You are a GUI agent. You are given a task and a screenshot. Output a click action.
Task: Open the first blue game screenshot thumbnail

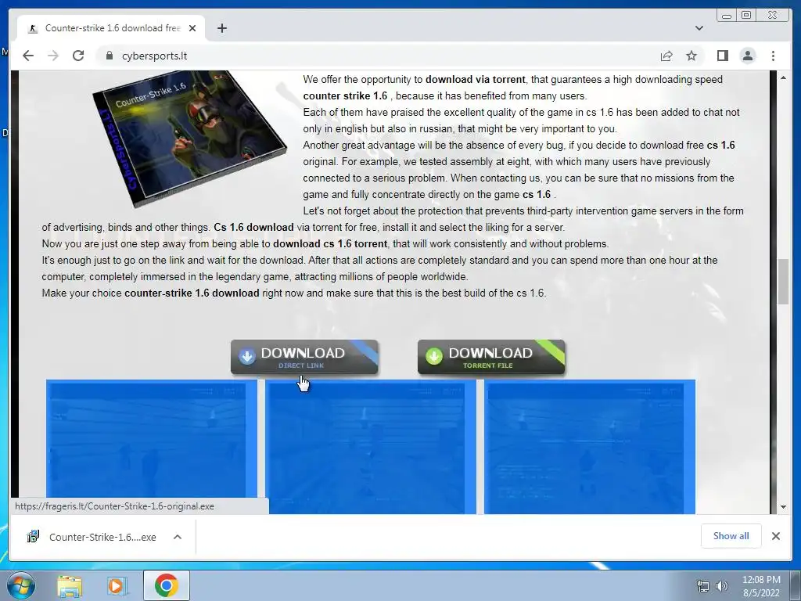(152, 445)
